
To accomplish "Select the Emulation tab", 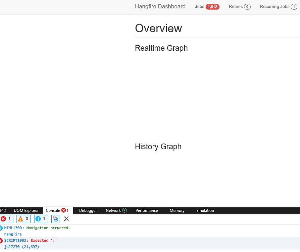I will pos(205,210).
